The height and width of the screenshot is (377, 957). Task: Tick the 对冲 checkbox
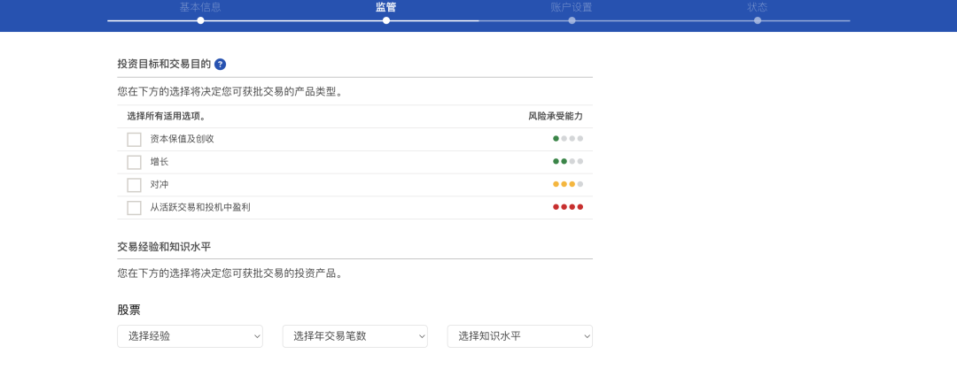134,185
